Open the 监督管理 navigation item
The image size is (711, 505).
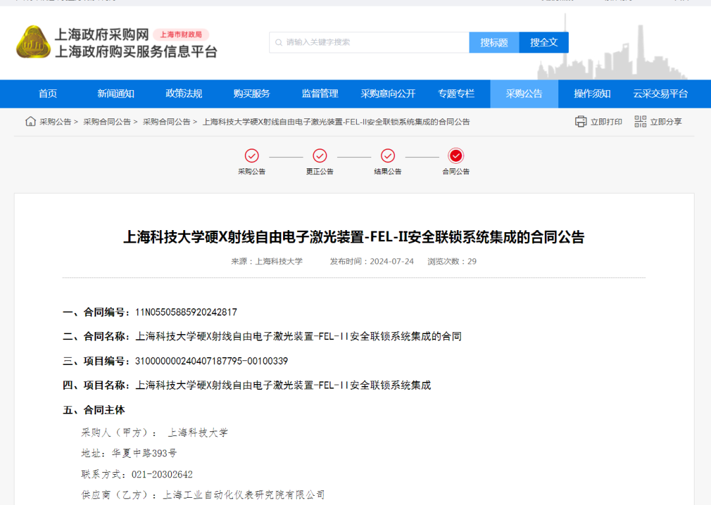click(x=320, y=94)
